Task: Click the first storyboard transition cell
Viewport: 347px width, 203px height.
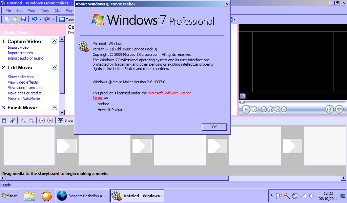Action: pyautogui.click(x=67, y=146)
